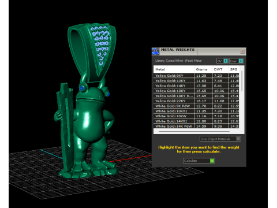The width and height of the screenshot is (277, 208).
Task: Select the White Gold:10KX1 row
Action: (196, 111)
